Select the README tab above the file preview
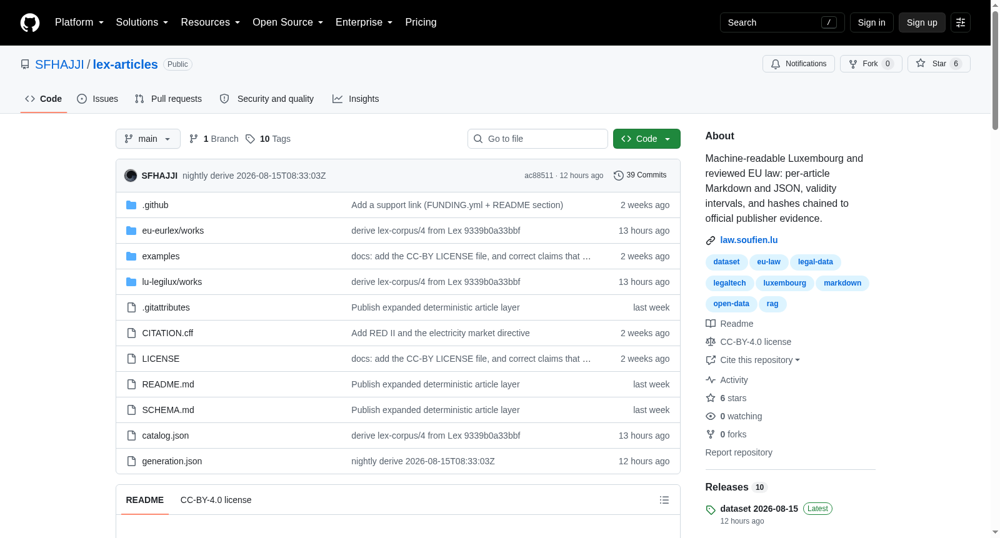 pos(145,500)
